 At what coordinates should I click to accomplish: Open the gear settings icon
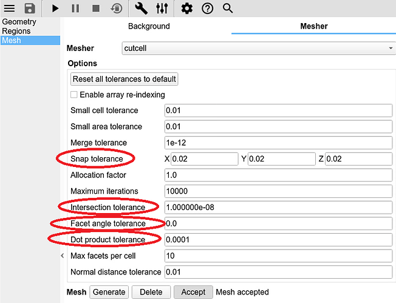(187, 9)
